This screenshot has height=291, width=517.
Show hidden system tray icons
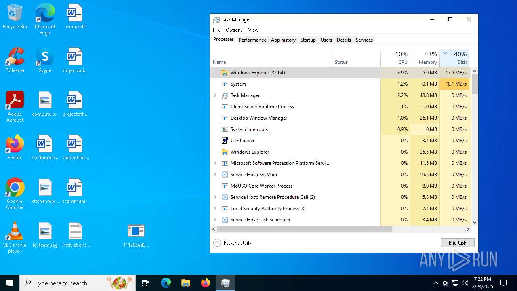click(x=435, y=283)
